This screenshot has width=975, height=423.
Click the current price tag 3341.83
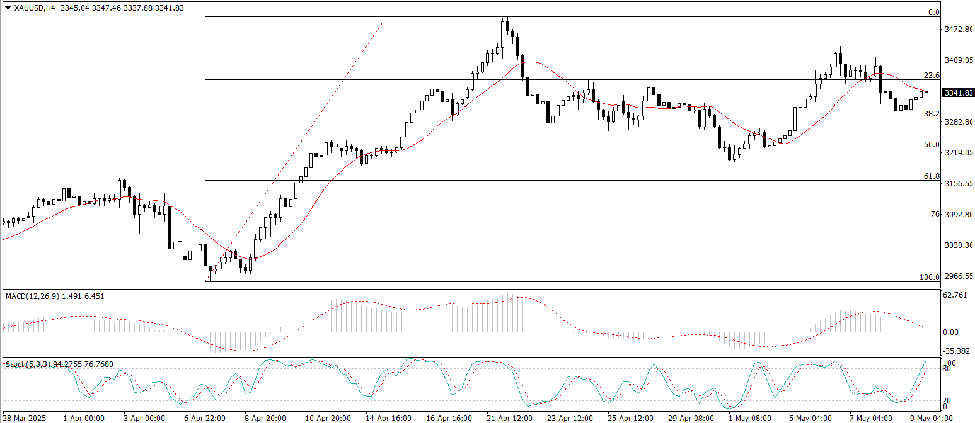(x=958, y=93)
